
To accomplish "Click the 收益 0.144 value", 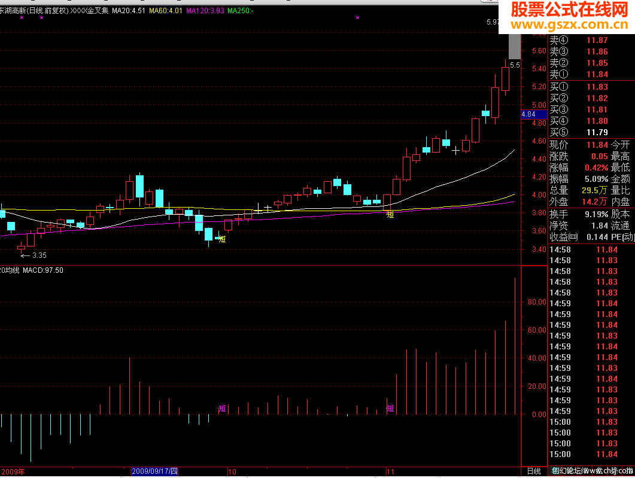I will (x=597, y=237).
